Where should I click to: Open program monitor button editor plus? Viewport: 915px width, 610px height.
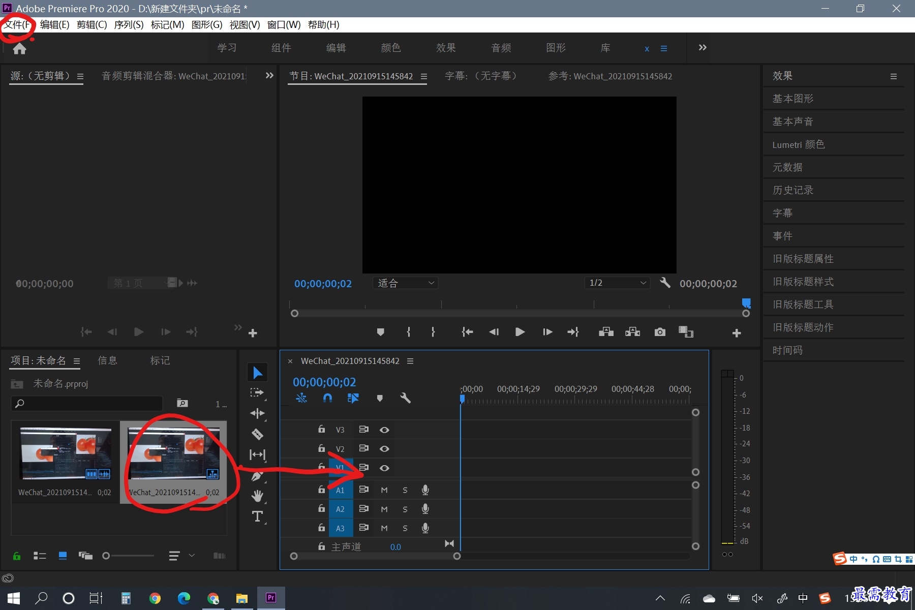coord(736,333)
